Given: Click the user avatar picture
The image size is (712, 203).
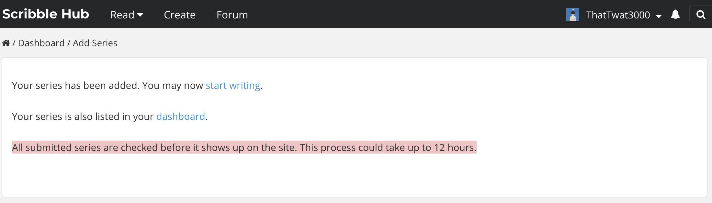Looking at the screenshot, I should coord(572,15).
